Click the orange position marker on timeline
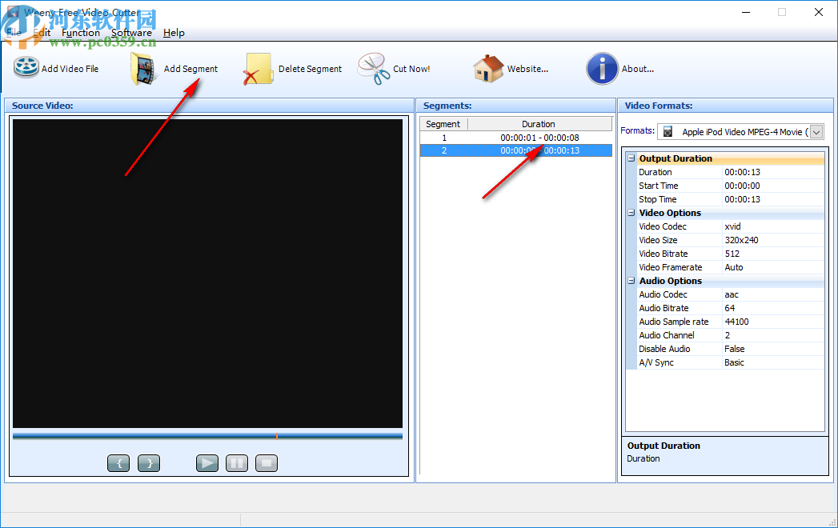 (x=277, y=436)
